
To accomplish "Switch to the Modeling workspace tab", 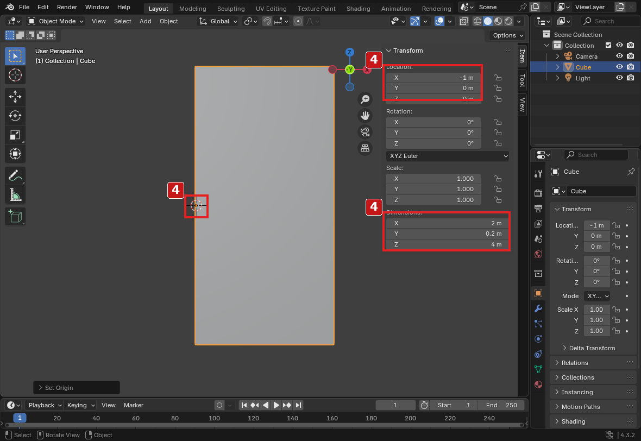I will [192, 8].
